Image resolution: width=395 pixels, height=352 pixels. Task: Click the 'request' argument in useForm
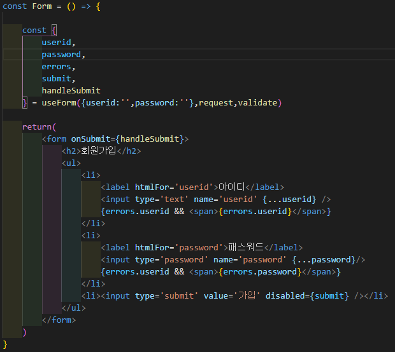[216, 103]
